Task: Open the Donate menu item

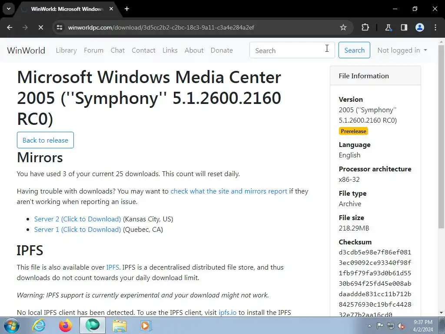Action: click(222, 50)
